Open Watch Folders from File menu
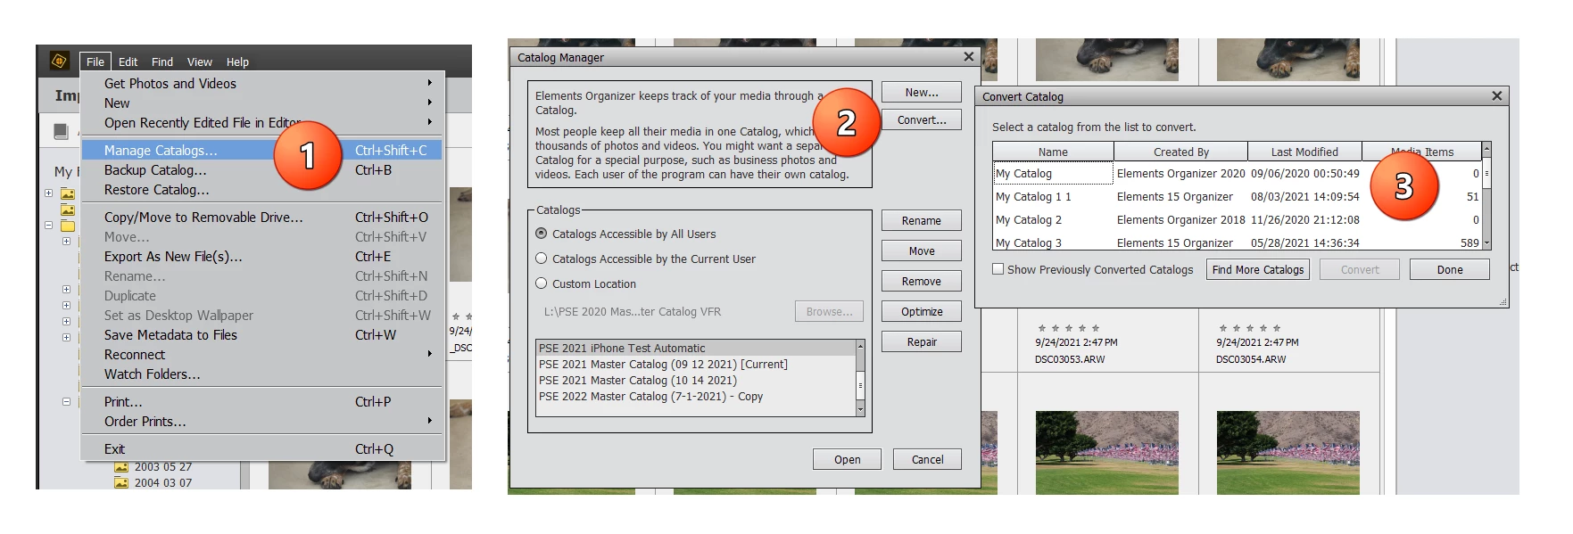This screenshot has height=534, width=1573. tap(261, 374)
